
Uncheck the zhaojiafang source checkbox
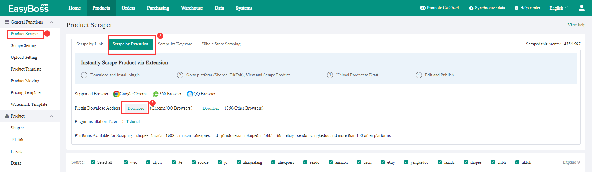tap(239, 162)
